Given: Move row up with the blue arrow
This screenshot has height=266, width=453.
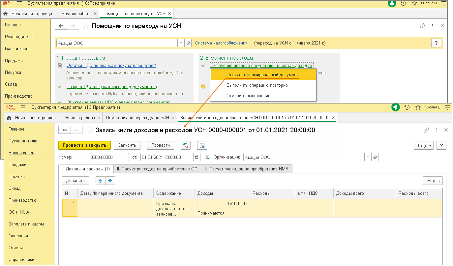Looking at the screenshot, I should 100,181.
